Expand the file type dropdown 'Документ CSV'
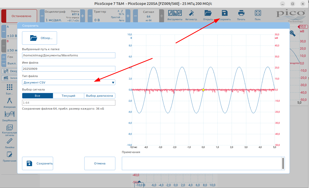This screenshot has width=309, height=188. pyautogui.click(x=69, y=82)
